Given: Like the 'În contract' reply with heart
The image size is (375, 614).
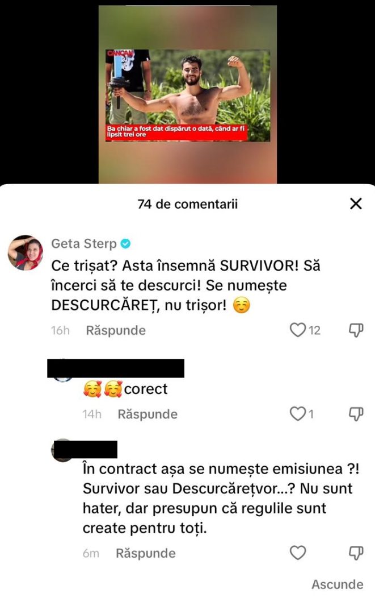Looking at the screenshot, I should [298, 553].
